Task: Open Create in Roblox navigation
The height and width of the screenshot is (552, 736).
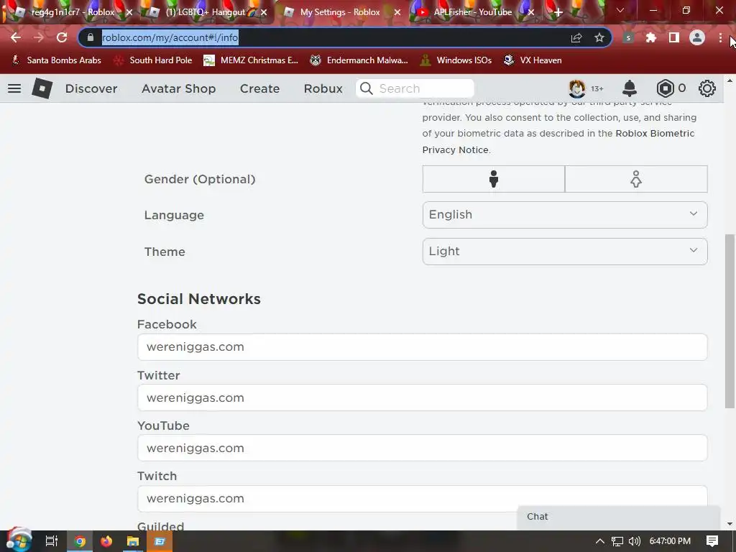Action: (259, 88)
